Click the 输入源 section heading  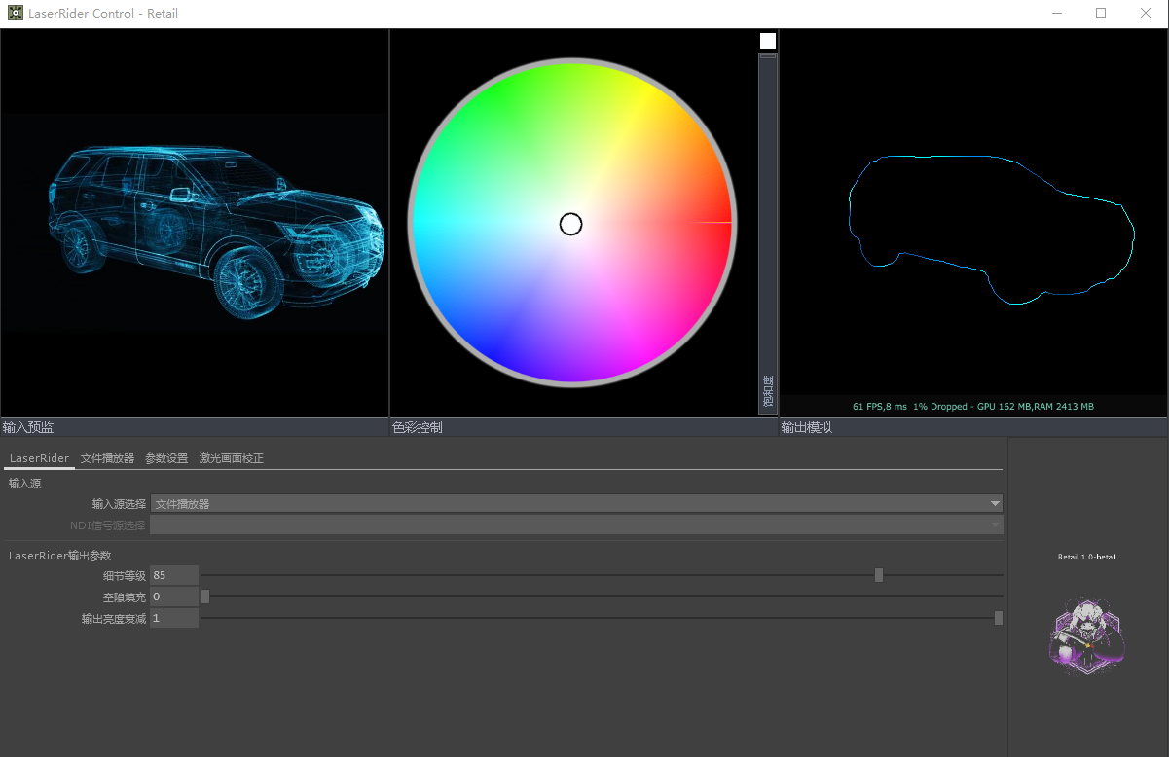[x=25, y=484]
